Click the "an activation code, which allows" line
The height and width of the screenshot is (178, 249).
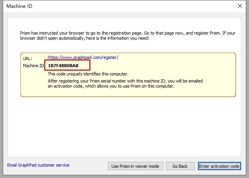[x=111, y=86]
